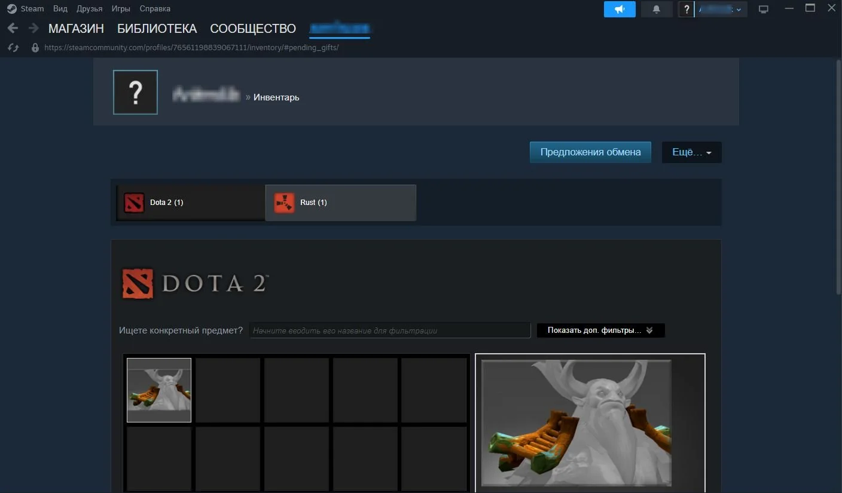Open the Вид menu
This screenshot has width=842, height=493.
pyautogui.click(x=60, y=8)
